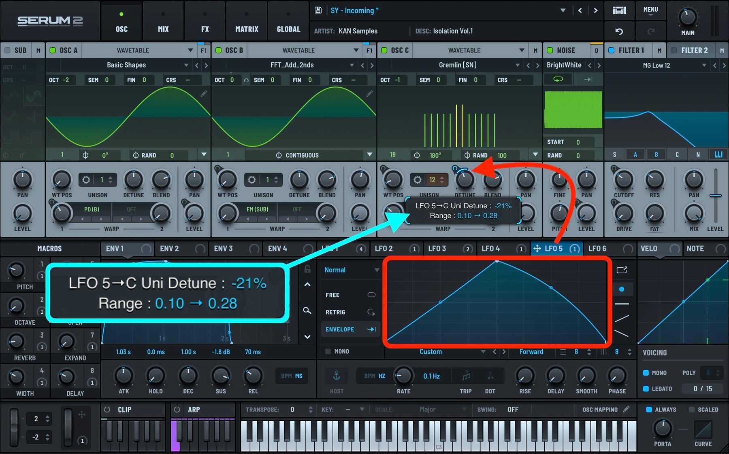Click the TRANSPOSE value stepper
Screen dimensions: 729x454
point(310,410)
